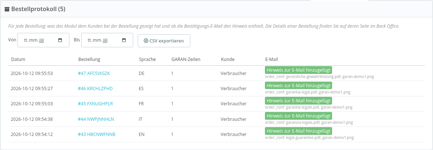Image resolution: width=433 pixels, height=150 pixels.
Task: Open order #44 NWPJNNHLN
Action: 96,119
